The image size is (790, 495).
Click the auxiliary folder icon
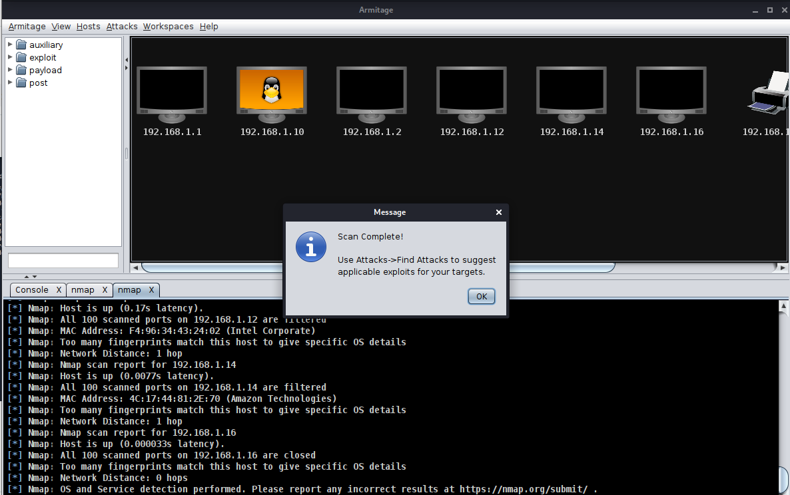pos(21,45)
